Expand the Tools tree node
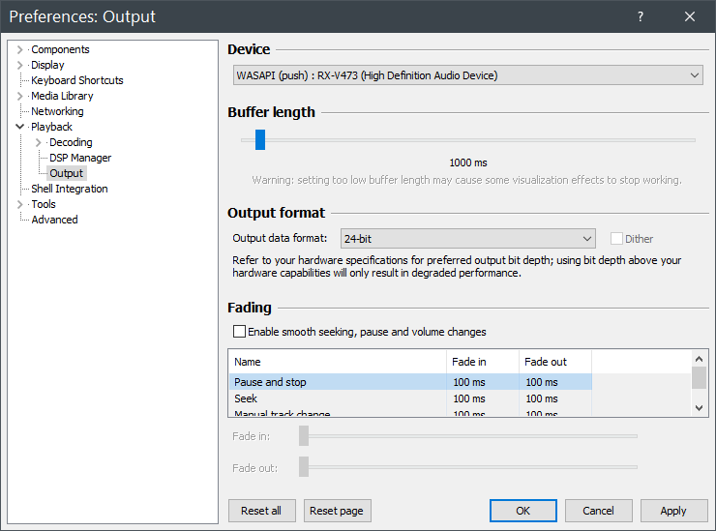Image resolution: width=716 pixels, height=531 pixels. 19,204
